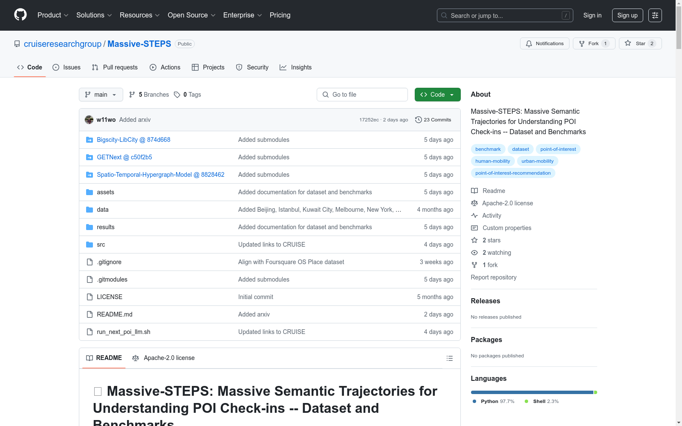Screen dimensions: 682x426
Task: Click the repository icon beside cruiseresearchgroup
Action: [17, 44]
